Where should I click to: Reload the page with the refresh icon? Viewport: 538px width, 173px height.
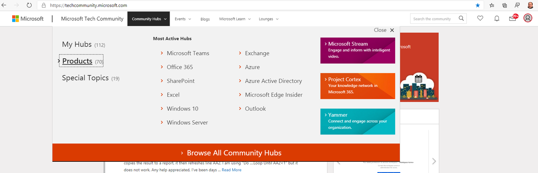tap(29, 5)
